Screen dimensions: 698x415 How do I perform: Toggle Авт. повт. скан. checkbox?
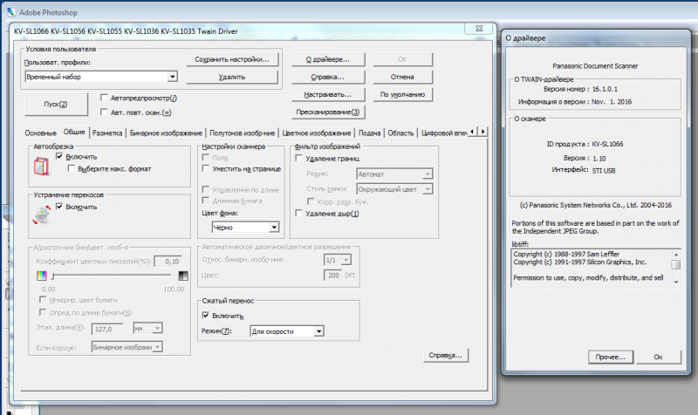(x=104, y=112)
